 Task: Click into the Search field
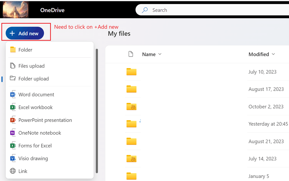(212, 10)
